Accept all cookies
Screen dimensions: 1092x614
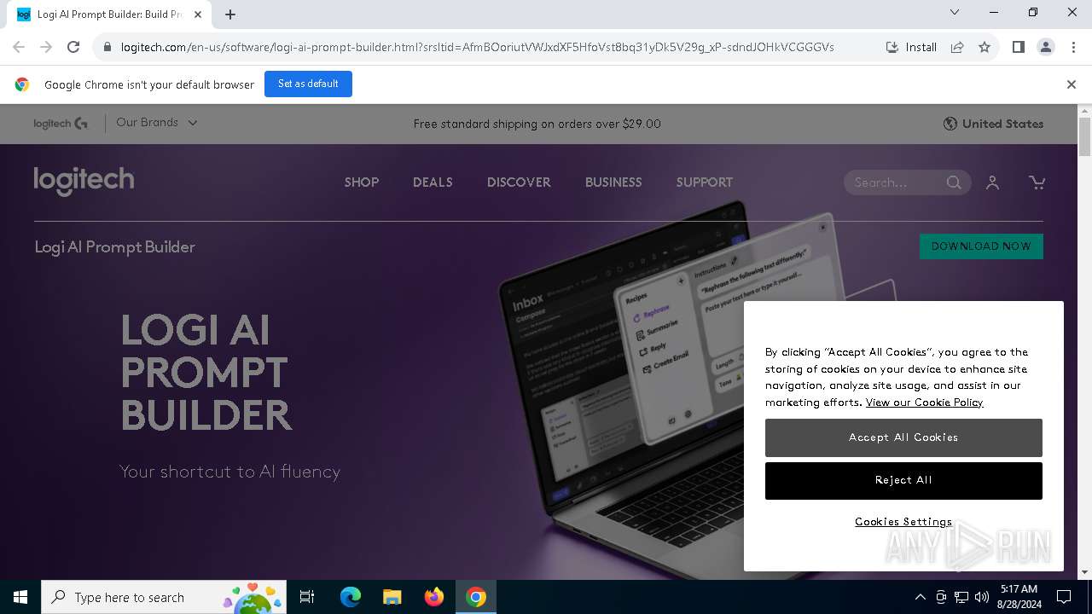tap(903, 437)
